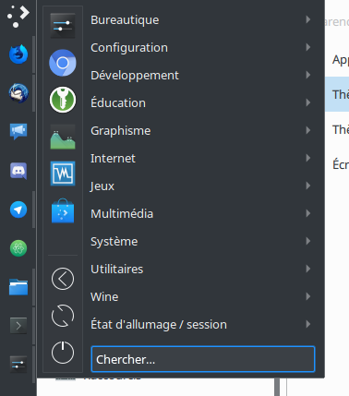Launch KeePassXC key icon in favorites
This screenshot has height=396, width=349.
click(x=63, y=100)
